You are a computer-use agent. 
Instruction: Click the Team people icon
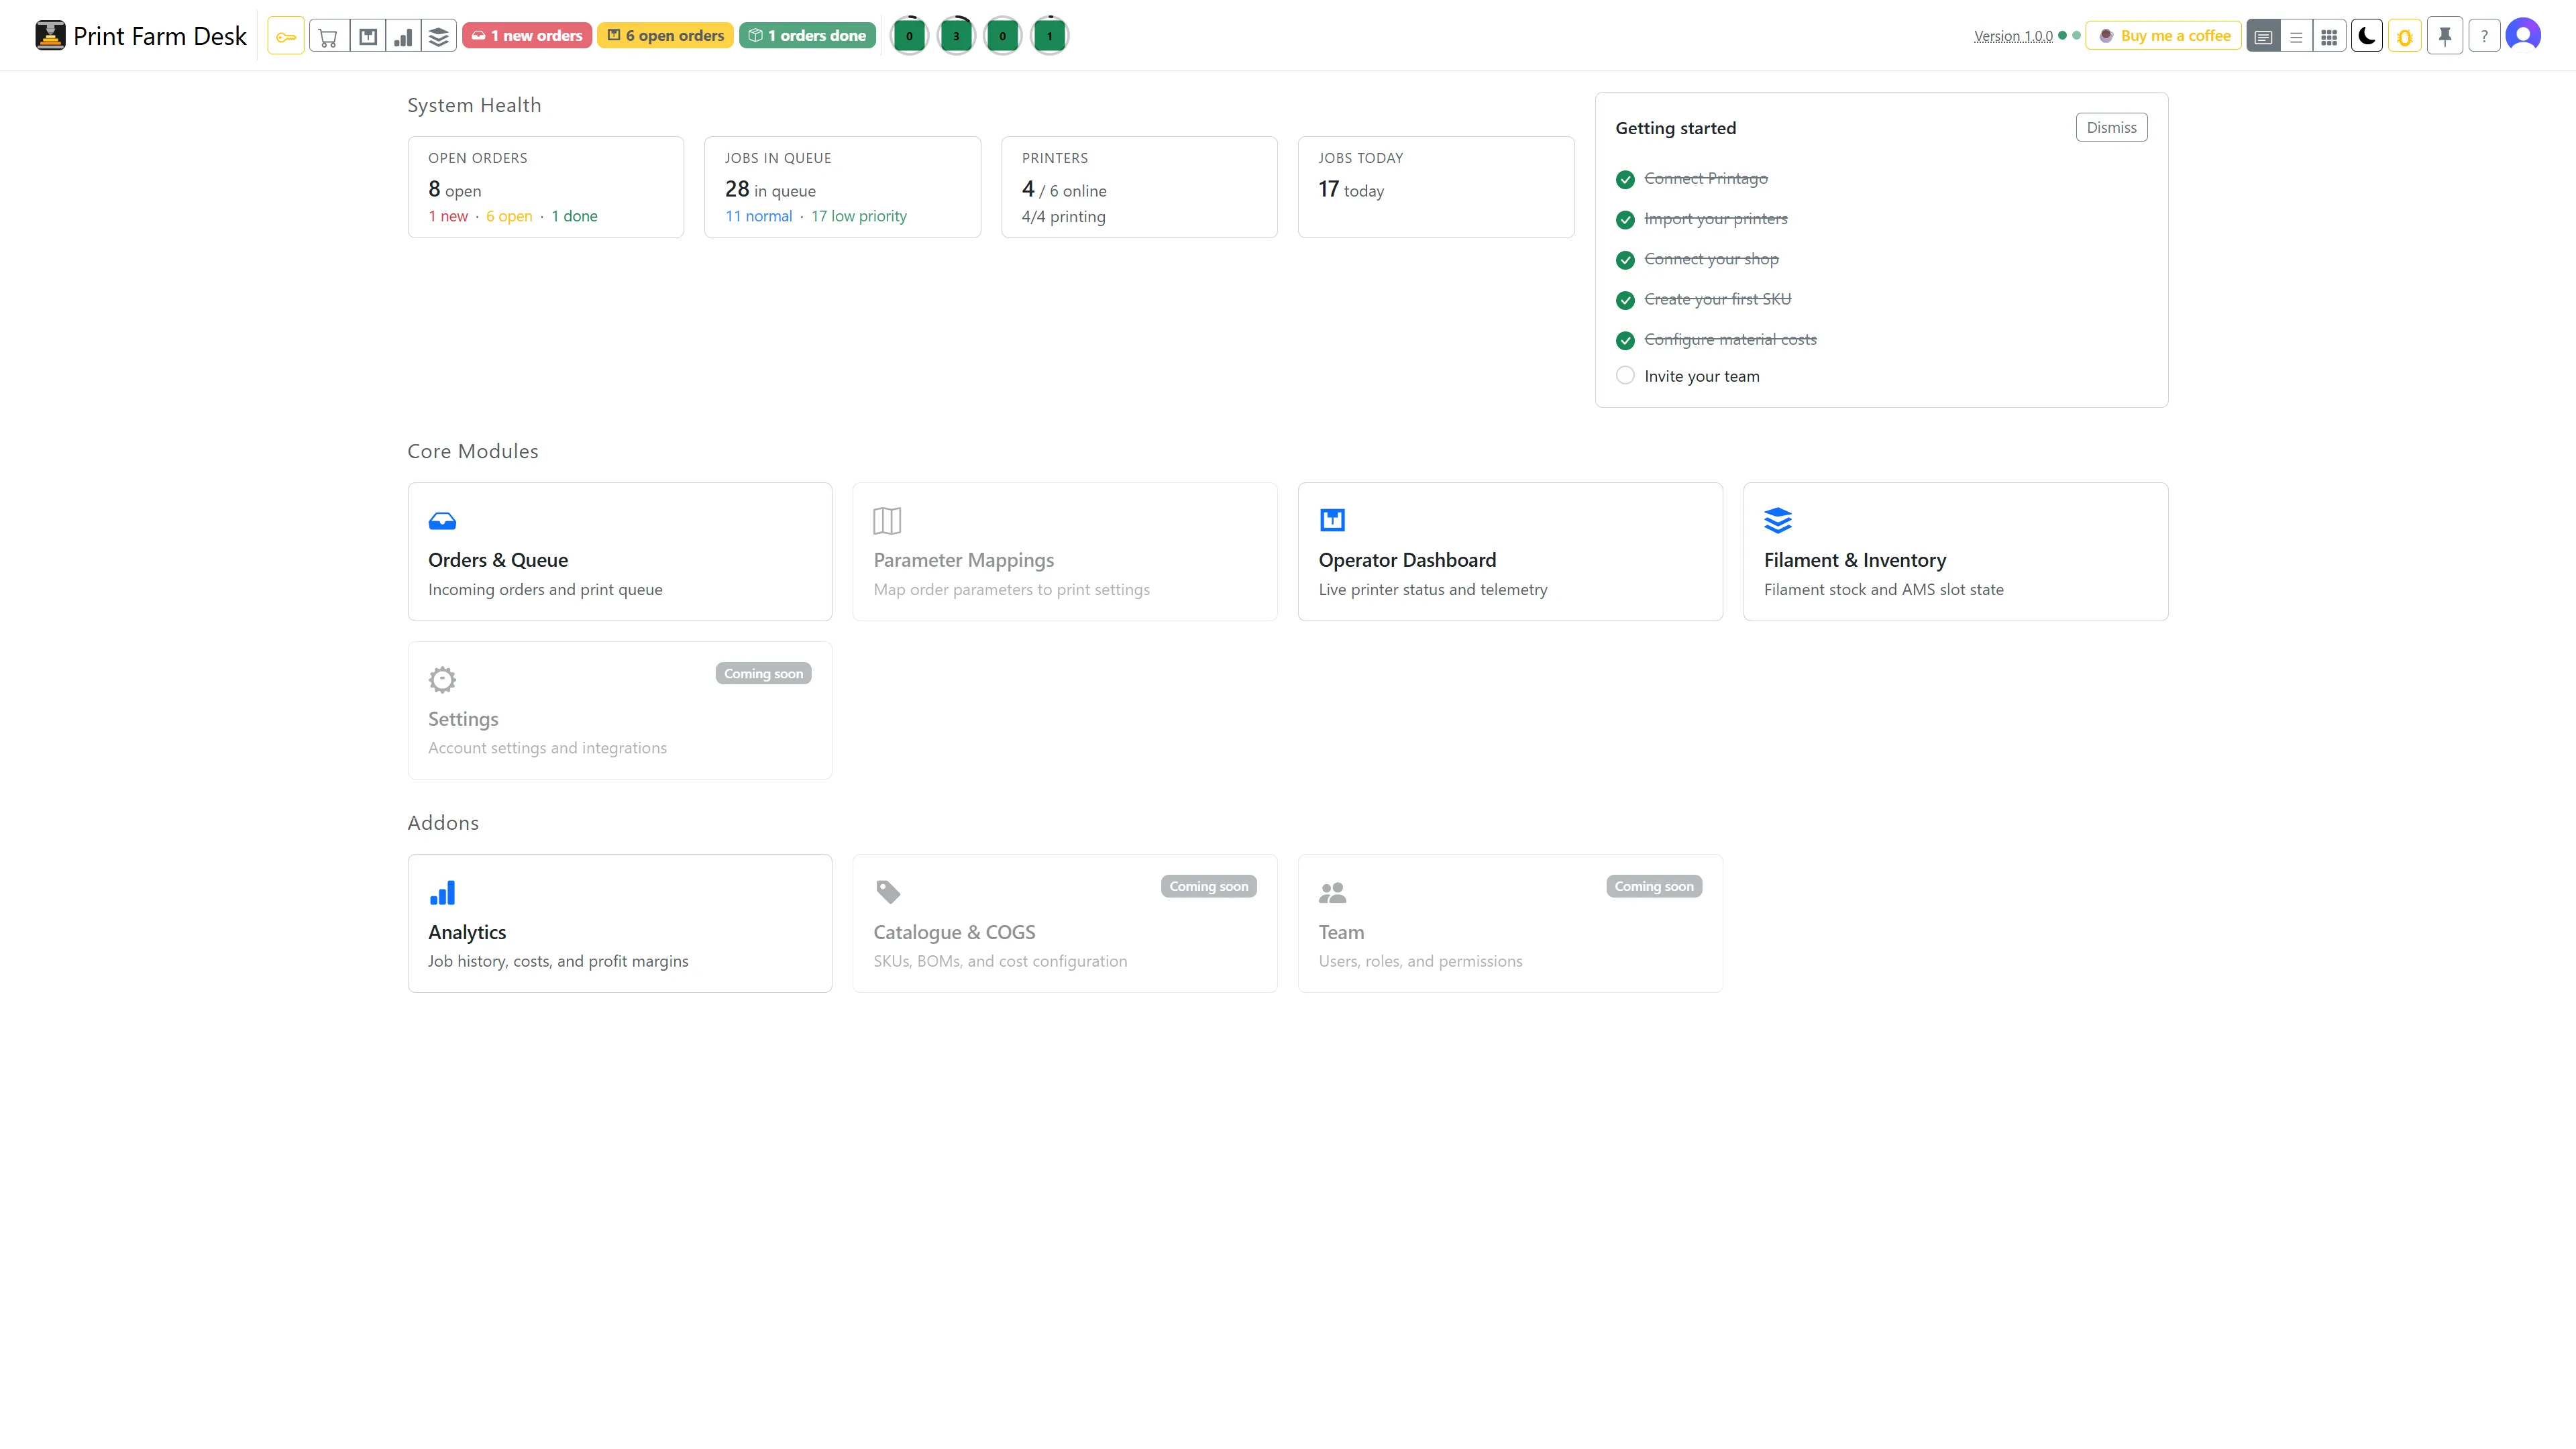click(x=1332, y=892)
